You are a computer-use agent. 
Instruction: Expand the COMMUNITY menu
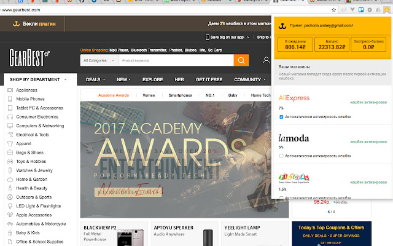coord(250,79)
